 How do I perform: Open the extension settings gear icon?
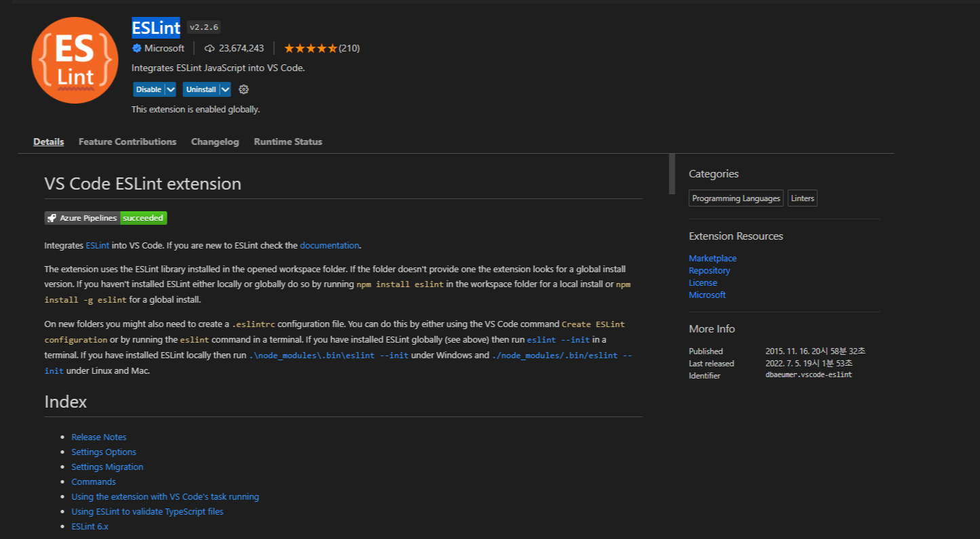(244, 89)
